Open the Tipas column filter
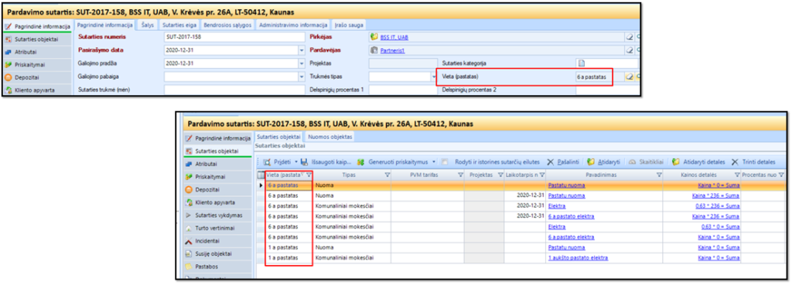This screenshot has width=792, height=285. pyautogui.click(x=387, y=175)
